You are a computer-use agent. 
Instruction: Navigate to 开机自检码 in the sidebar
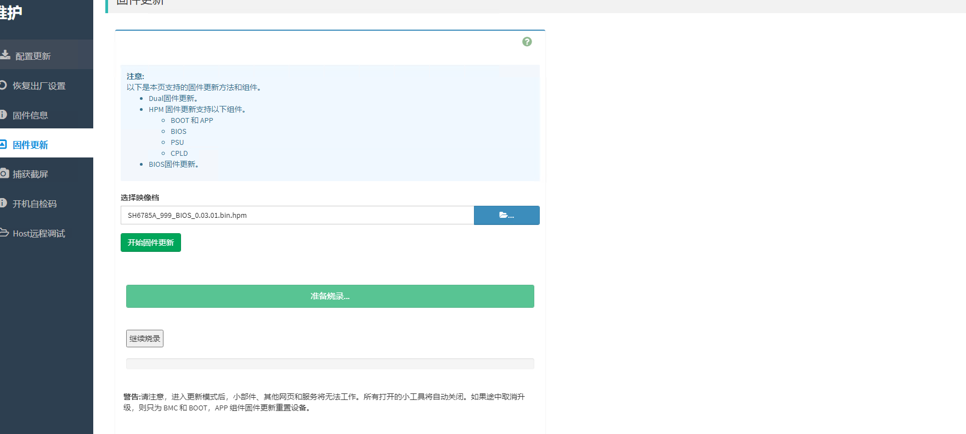coord(35,204)
